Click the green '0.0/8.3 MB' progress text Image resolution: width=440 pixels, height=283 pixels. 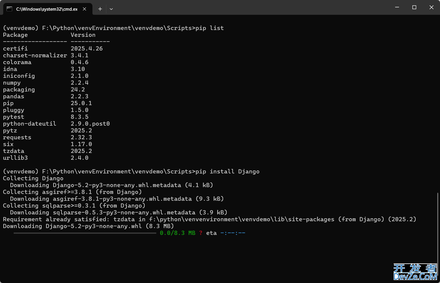[x=178, y=233]
